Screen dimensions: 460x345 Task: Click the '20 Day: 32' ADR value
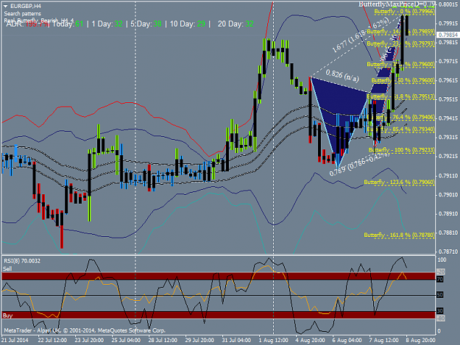(x=236, y=24)
